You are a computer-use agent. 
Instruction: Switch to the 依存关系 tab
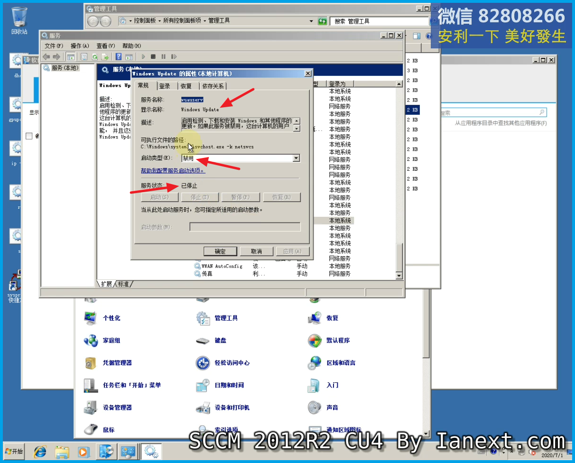click(x=213, y=86)
